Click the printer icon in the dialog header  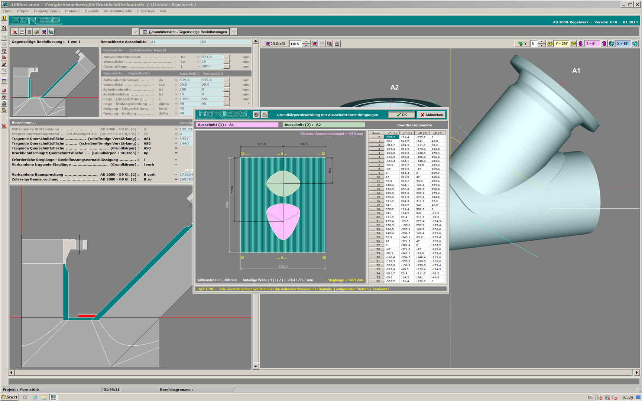tap(265, 115)
